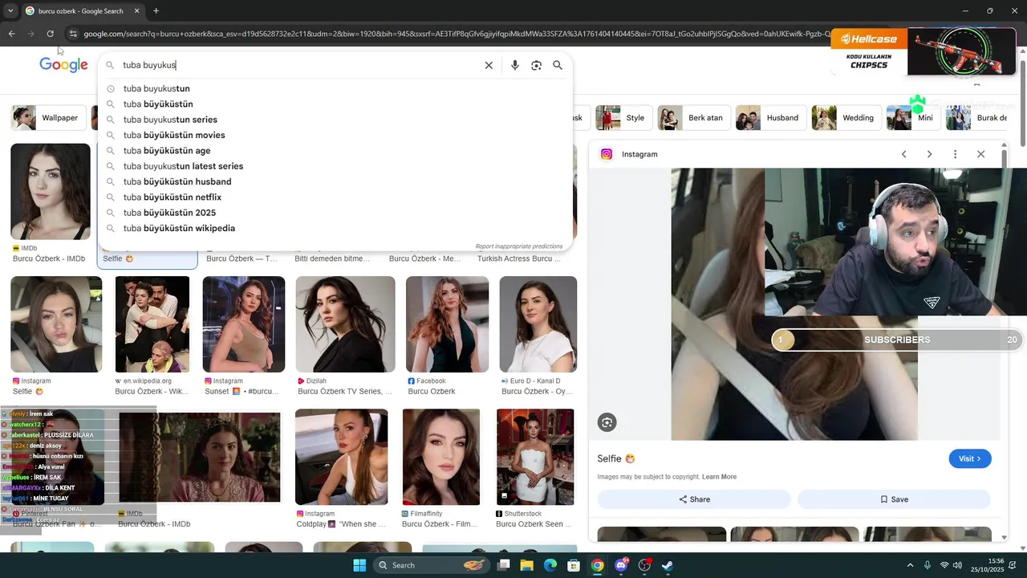Click the Task View icon on taskbar
The width and height of the screenshot is (1027, 578).
tap(503, 565)
